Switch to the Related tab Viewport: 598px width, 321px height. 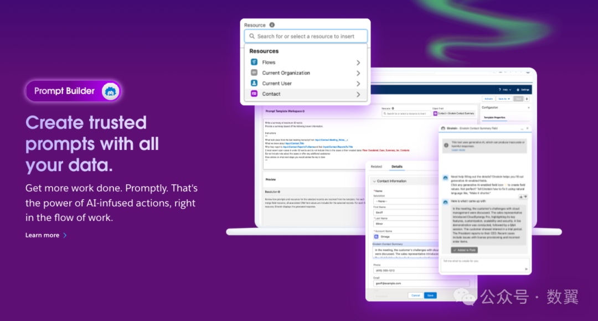point(376,167)
